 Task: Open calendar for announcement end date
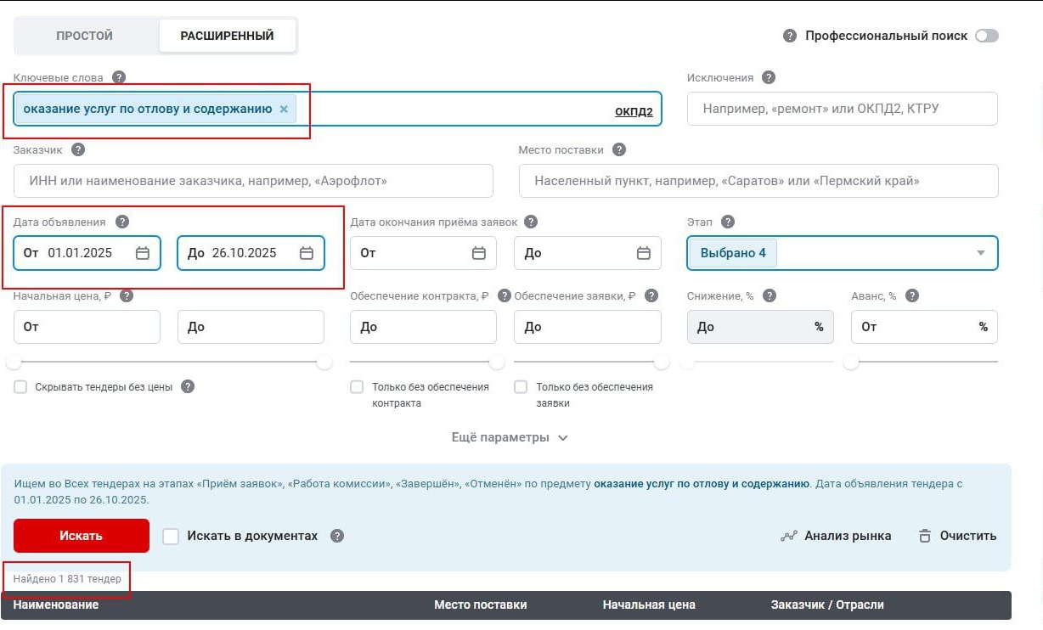[307, 253]
